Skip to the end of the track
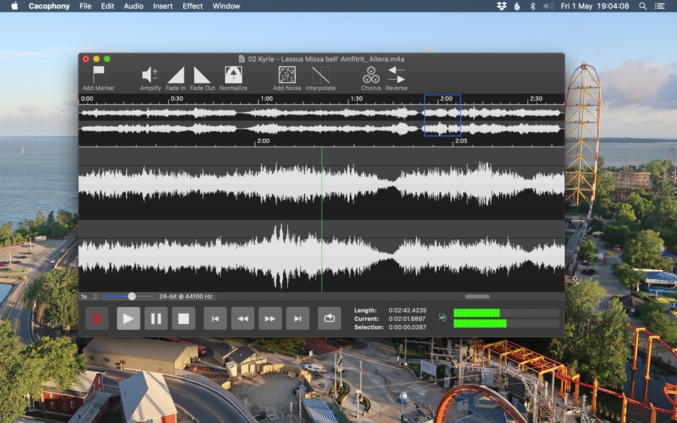This screenshot has width=677, height=423. (297, 318)
